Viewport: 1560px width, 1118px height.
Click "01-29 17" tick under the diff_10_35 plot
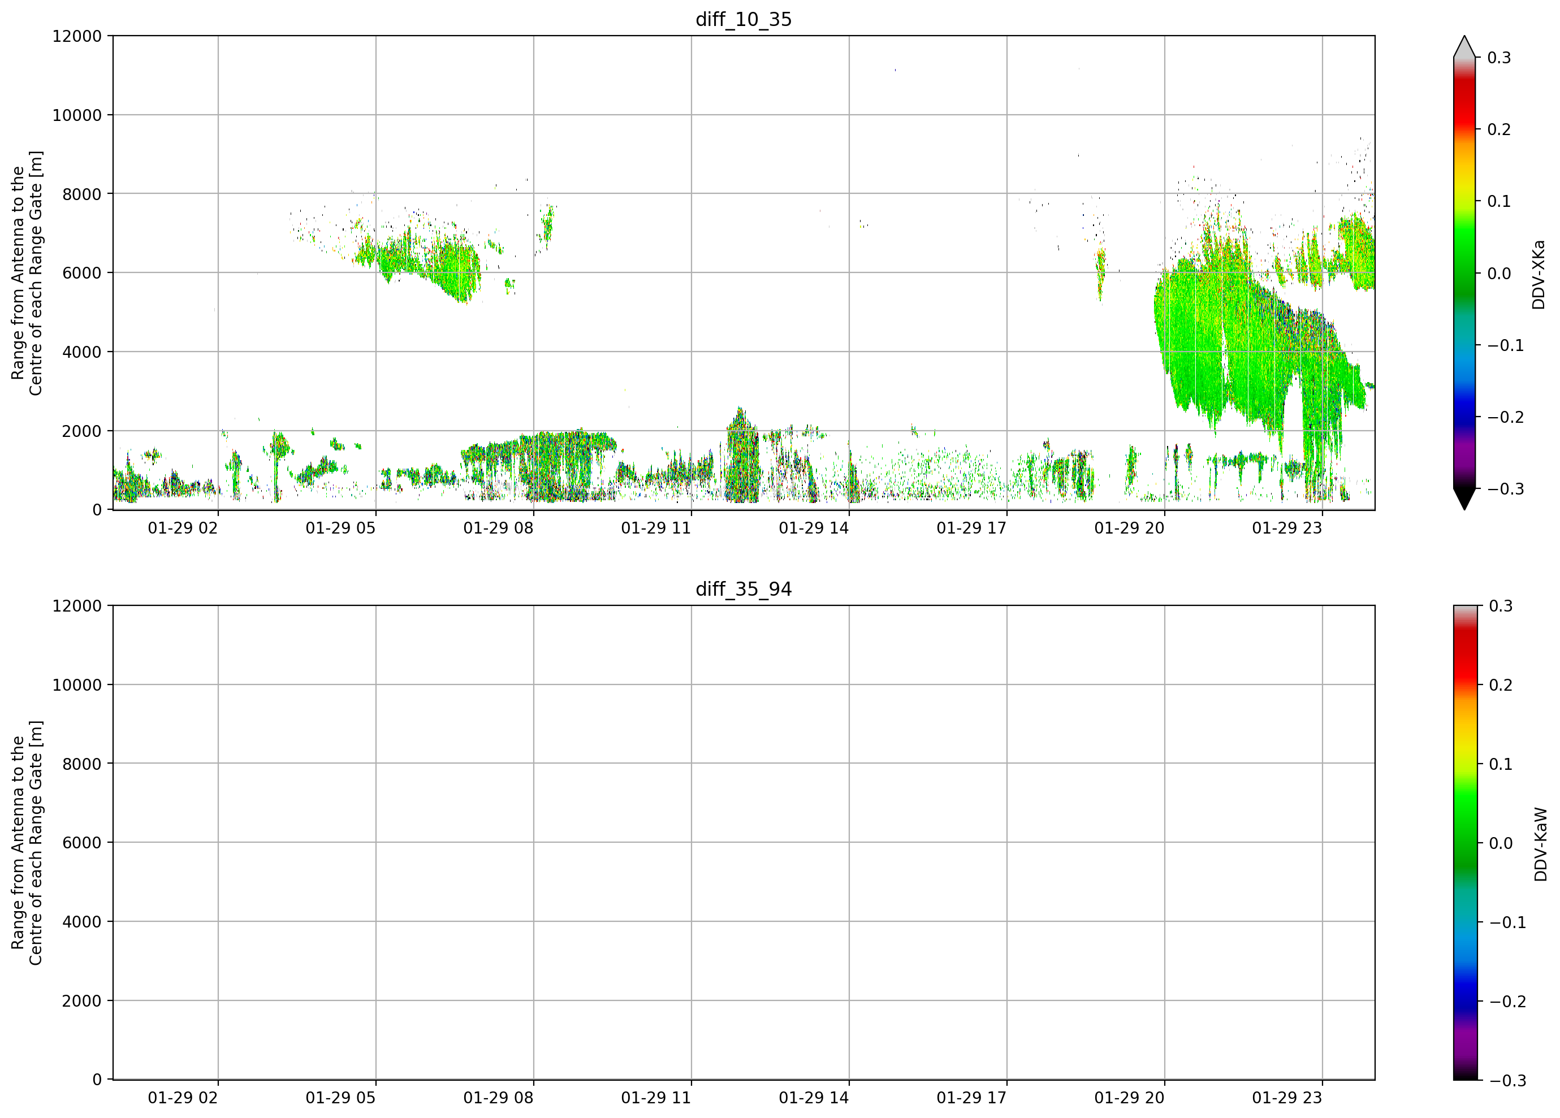coord(971,528)
